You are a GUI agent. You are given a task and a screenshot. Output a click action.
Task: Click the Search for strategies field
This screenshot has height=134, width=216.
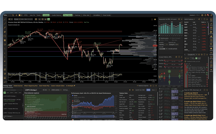click(13, 90)
